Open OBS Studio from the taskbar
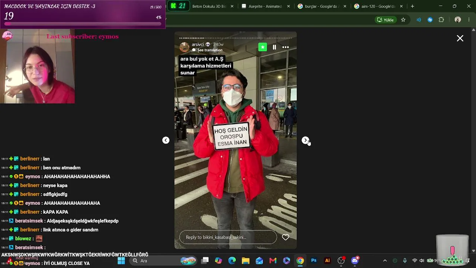Screen dimensions: 476x268 click(341, 261)
